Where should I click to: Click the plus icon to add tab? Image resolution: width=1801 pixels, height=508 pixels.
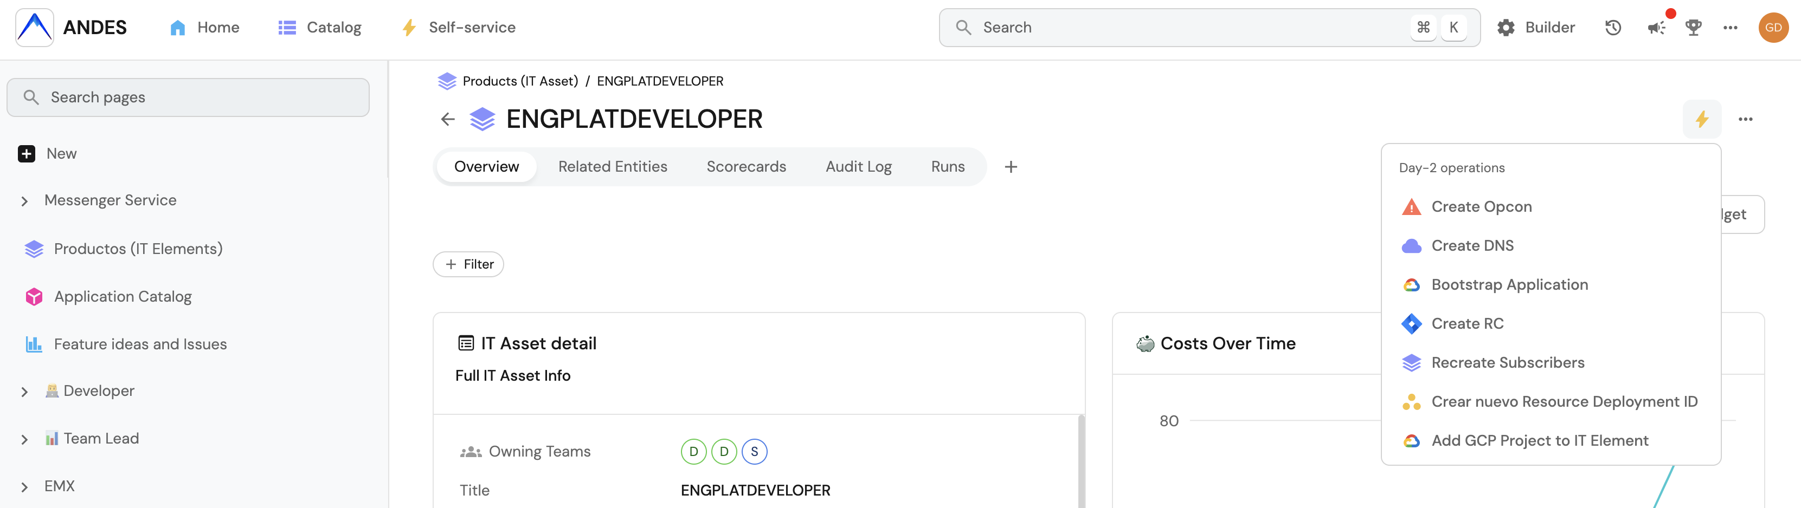point(1010,167)
